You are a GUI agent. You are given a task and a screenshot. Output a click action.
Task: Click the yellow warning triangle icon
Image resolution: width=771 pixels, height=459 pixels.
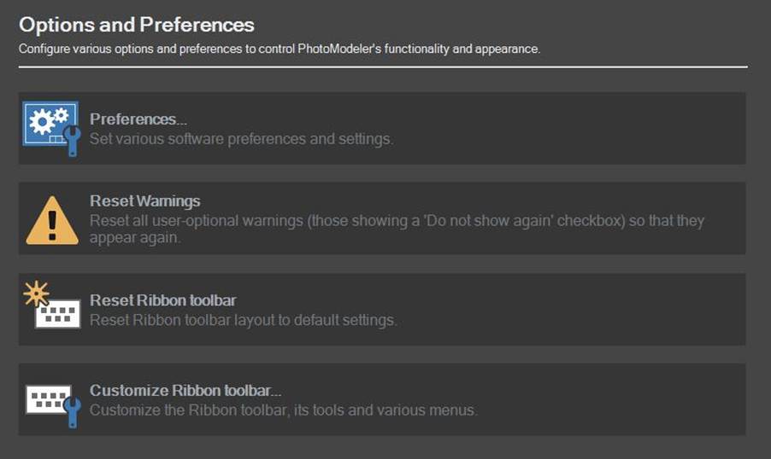[x=52, y=219]
